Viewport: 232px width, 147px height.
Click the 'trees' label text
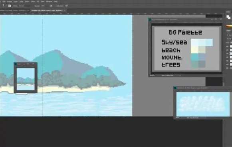pos(171,65)
